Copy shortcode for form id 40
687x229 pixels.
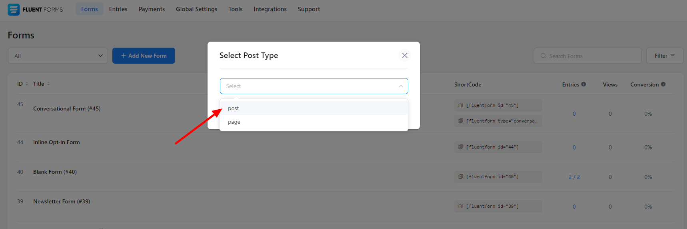click(x=461, y=177)
